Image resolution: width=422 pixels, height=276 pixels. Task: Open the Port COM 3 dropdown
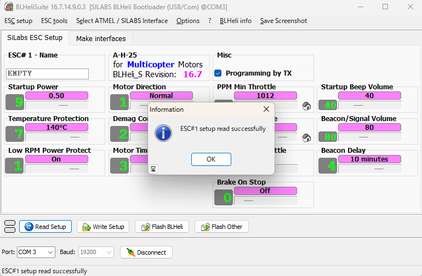[x=50, y=252]
